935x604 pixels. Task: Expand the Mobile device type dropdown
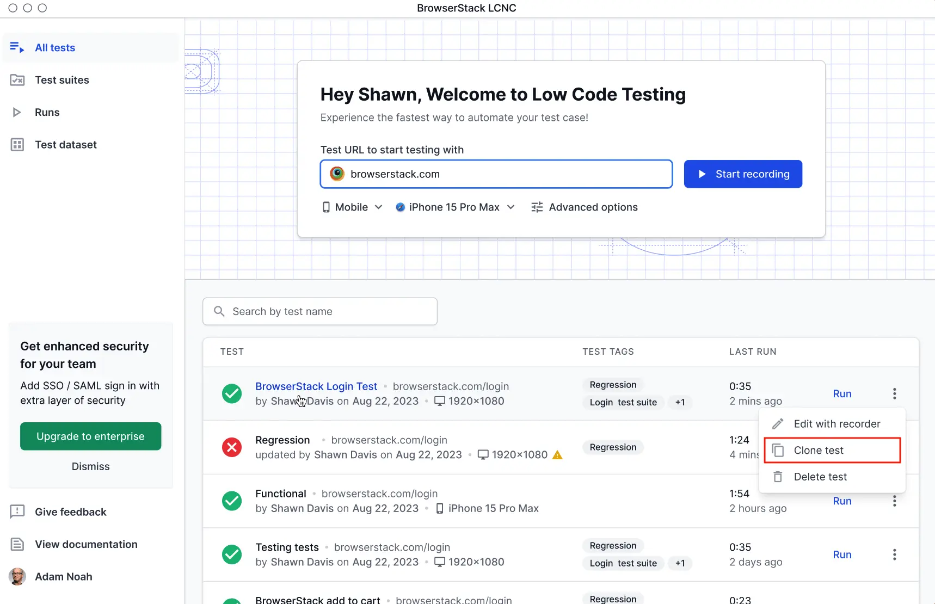pyautogui.click(x=353, y=207)
